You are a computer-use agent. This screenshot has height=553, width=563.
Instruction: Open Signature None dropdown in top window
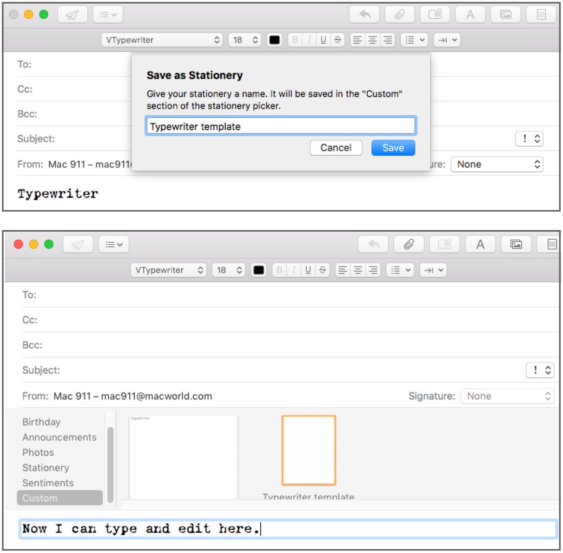(x=497, y=164)
